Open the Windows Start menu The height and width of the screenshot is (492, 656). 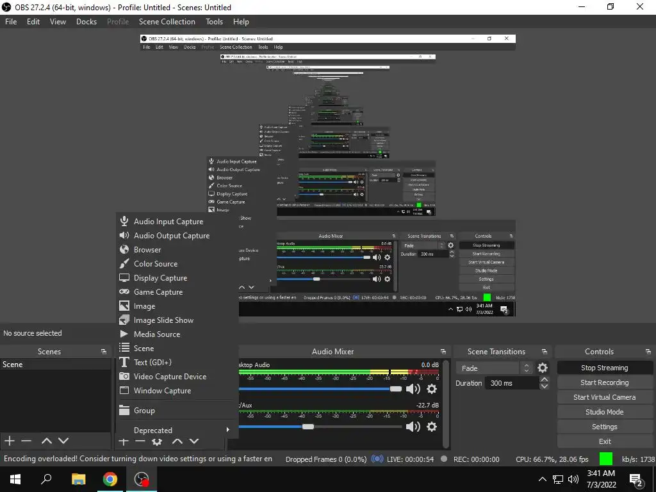(15, 479)
